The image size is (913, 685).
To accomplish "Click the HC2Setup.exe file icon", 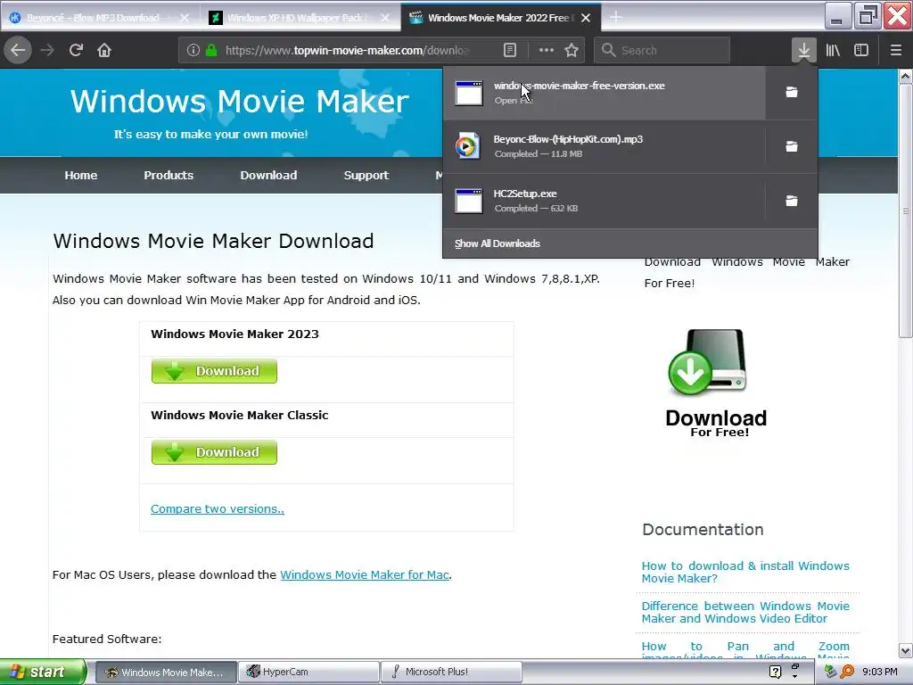I will tap(469, 201).
